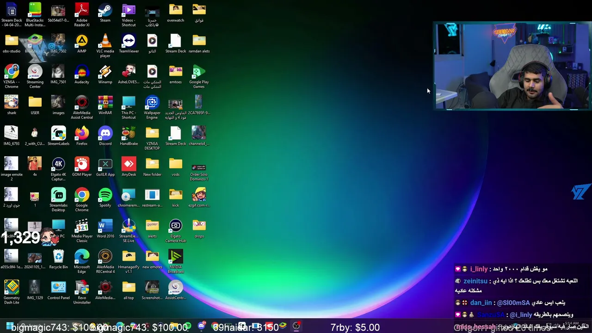Select the New folder icon
592x333 pixels.
pyautogui.click(x=152, y=167)
